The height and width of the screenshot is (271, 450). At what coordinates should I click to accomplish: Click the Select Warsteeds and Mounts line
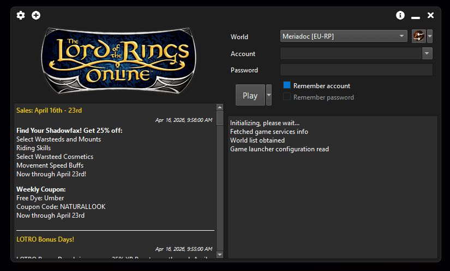pyautogui.click(x=58, y=139)
